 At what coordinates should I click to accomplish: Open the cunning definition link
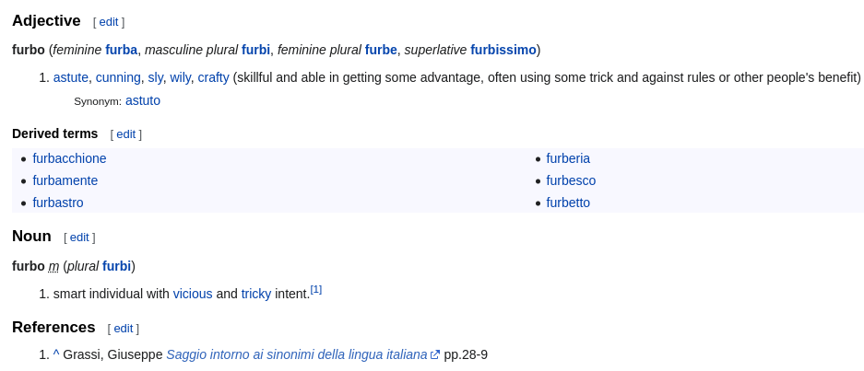pyautogui.click(x=118, y=77)
